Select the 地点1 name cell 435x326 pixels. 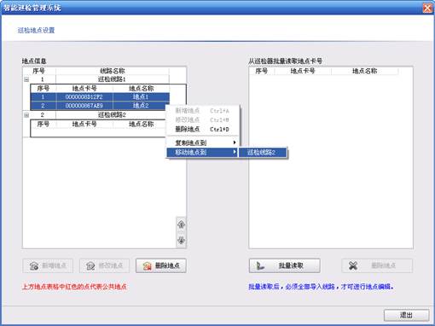(x=141, y=97)
